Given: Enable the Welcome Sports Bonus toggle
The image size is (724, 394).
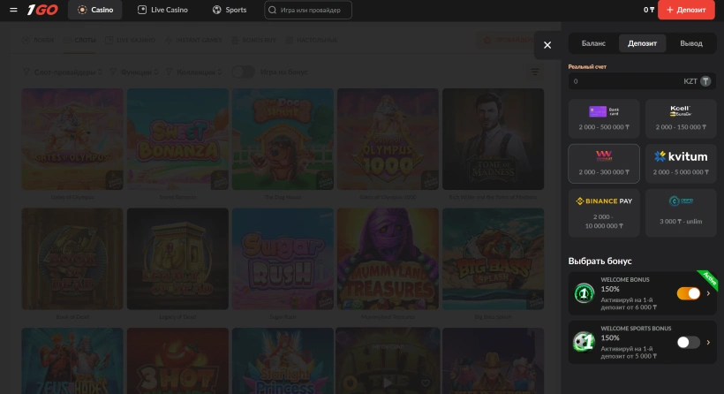Looking at the screenshot, I should coord(688,342).
